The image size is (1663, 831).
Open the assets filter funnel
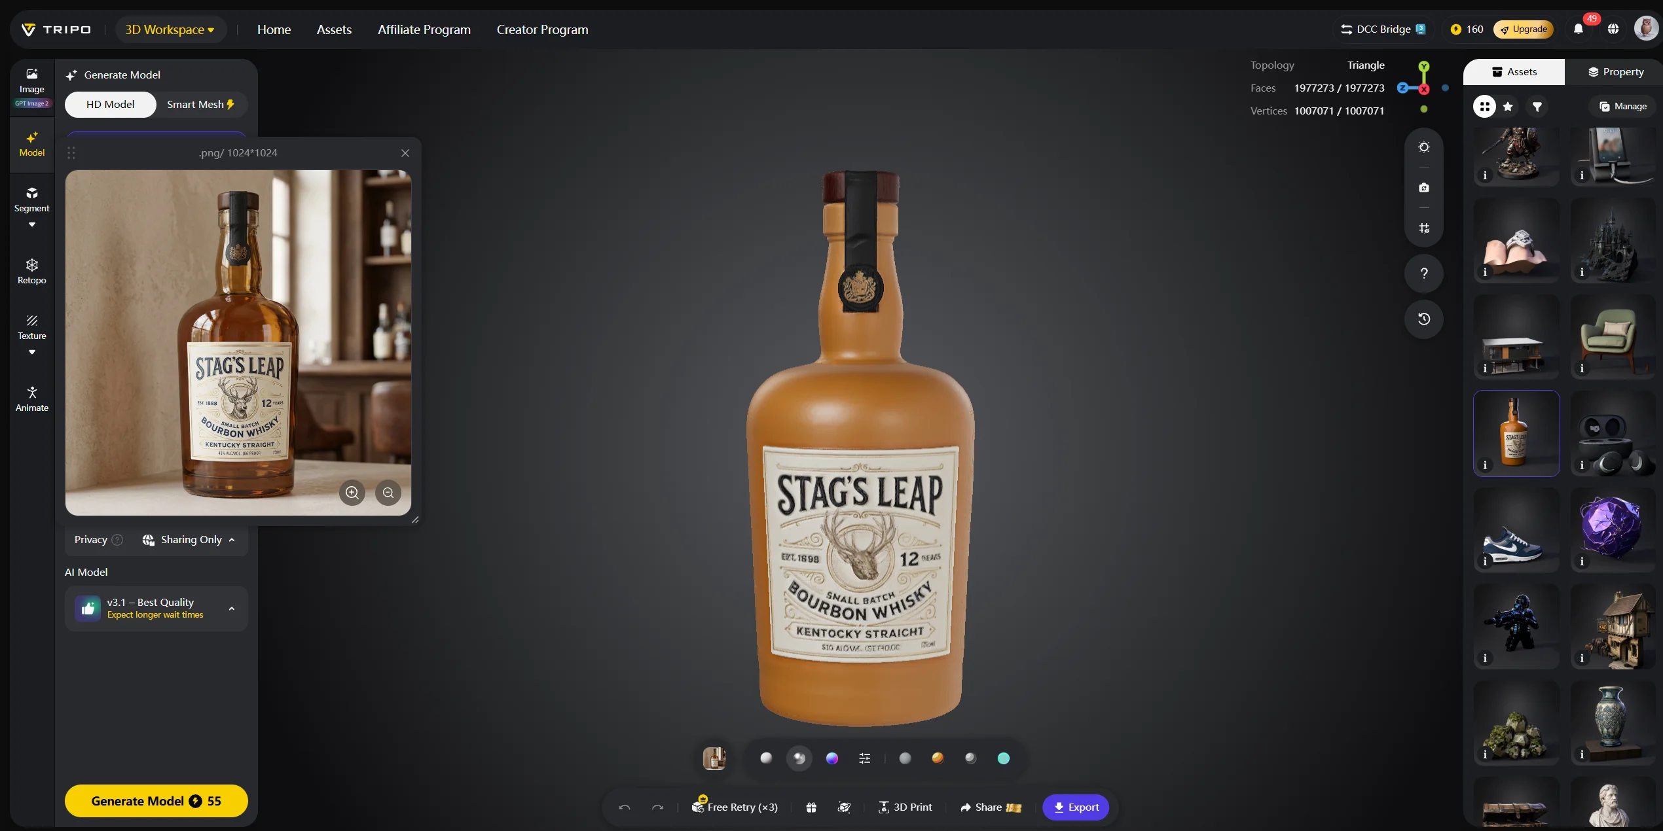1537,107
